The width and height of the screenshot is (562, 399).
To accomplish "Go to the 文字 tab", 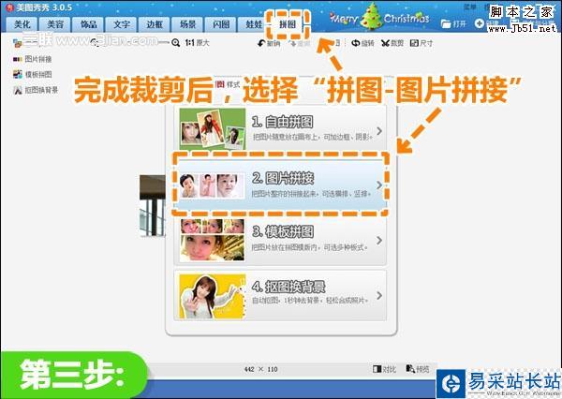I will point(122,24).
